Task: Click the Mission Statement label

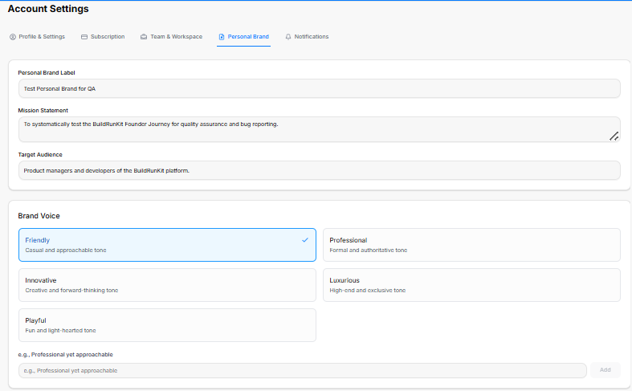Action: [x=43, y=111]
